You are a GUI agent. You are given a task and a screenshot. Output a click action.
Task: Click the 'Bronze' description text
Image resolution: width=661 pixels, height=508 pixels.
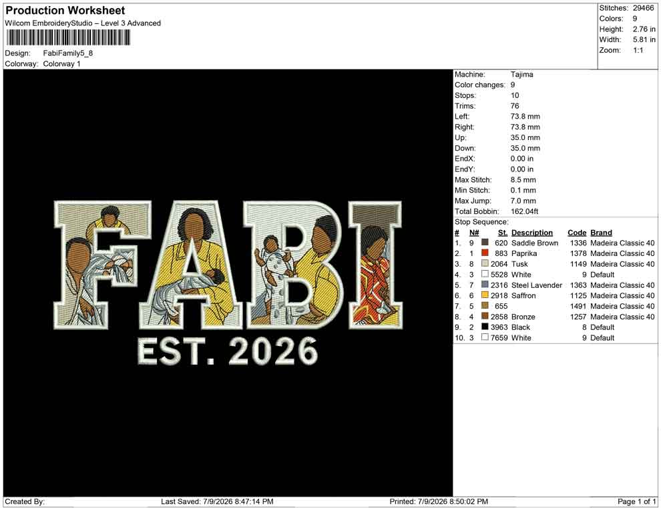[x=523, y=317]
